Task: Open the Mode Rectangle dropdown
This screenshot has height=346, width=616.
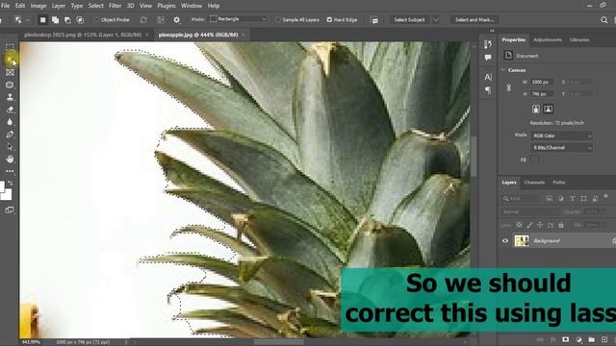Action: pos(239,19)
